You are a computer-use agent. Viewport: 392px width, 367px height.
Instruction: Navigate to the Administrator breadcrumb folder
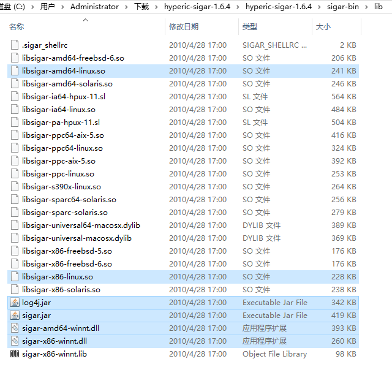pyautogui.click(x=94, y=7)
